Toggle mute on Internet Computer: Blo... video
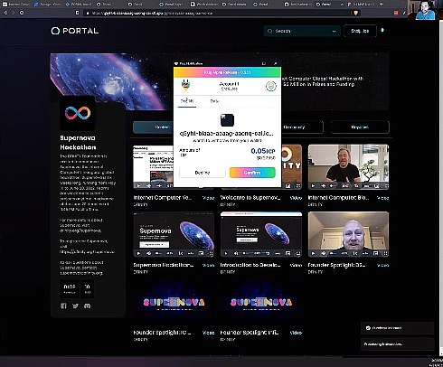 point(323,186)
